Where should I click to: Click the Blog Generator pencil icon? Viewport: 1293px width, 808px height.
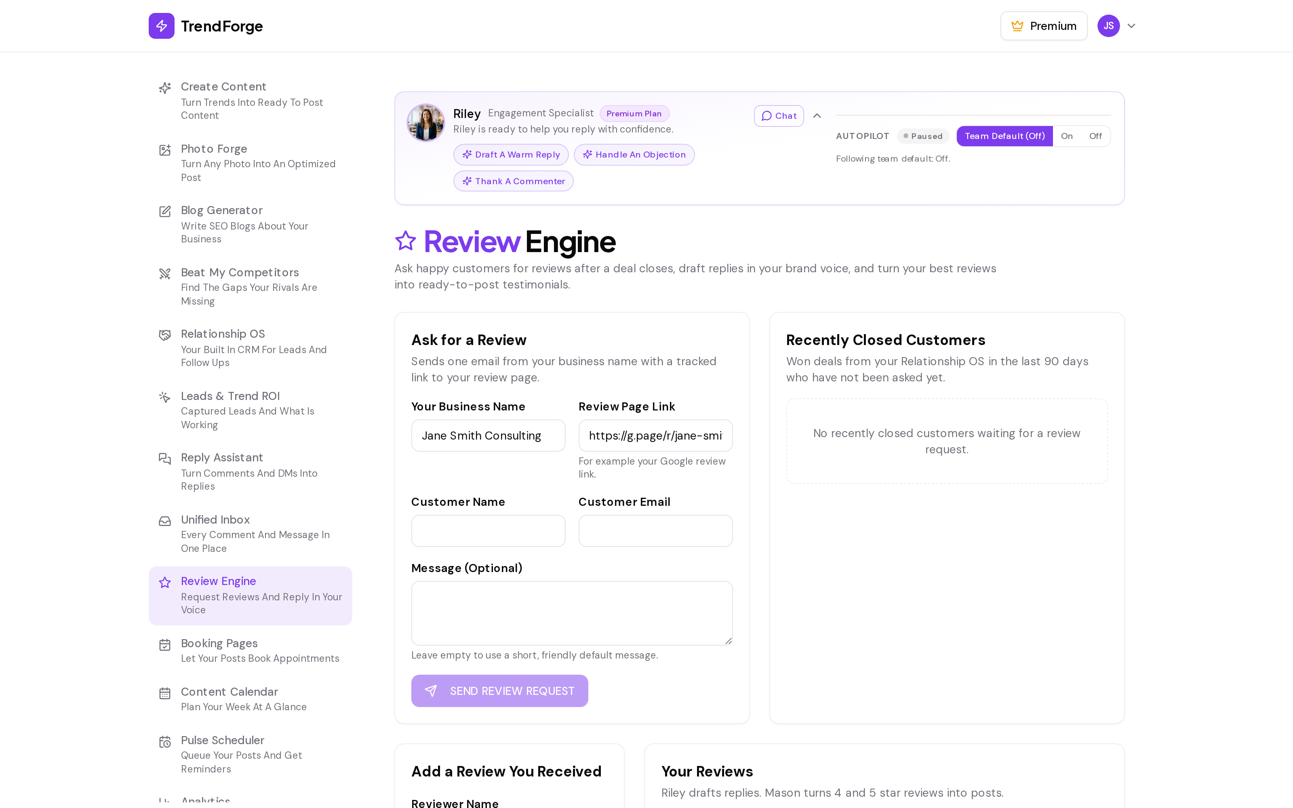pyautogui.click(x=165, y=212)
